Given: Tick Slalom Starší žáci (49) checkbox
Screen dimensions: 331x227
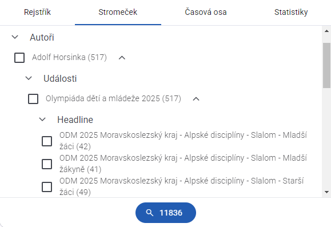Looking at the screenshot, I should click(47, 187).
